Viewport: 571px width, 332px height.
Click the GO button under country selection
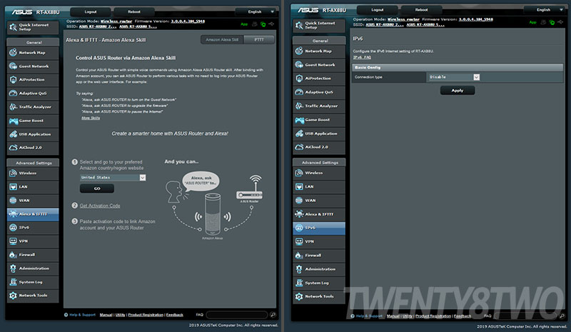97,188
